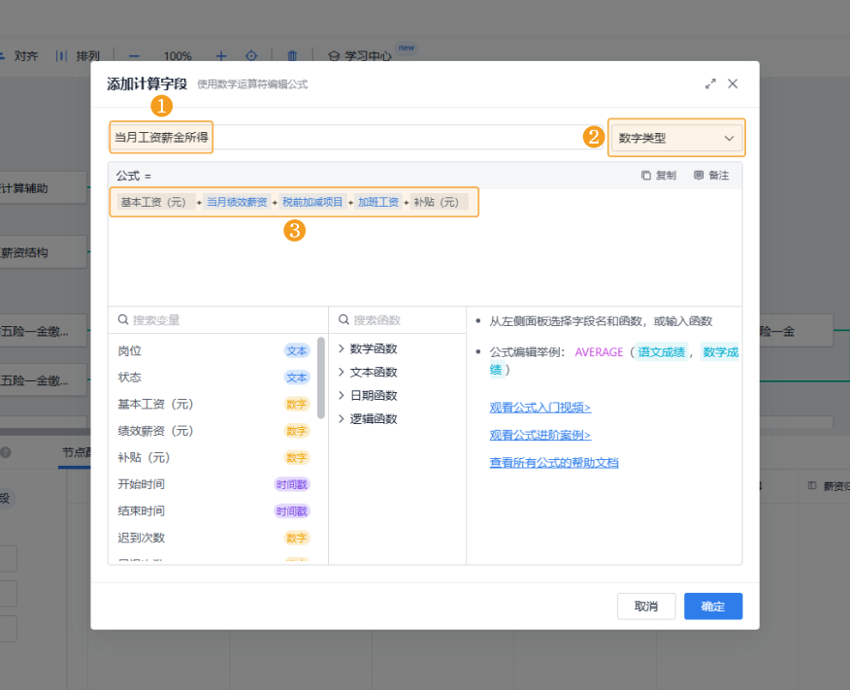Screen dimensions: 850x690
Task: Expand dialog to fullscreen
Action: (x=710, y=84)
